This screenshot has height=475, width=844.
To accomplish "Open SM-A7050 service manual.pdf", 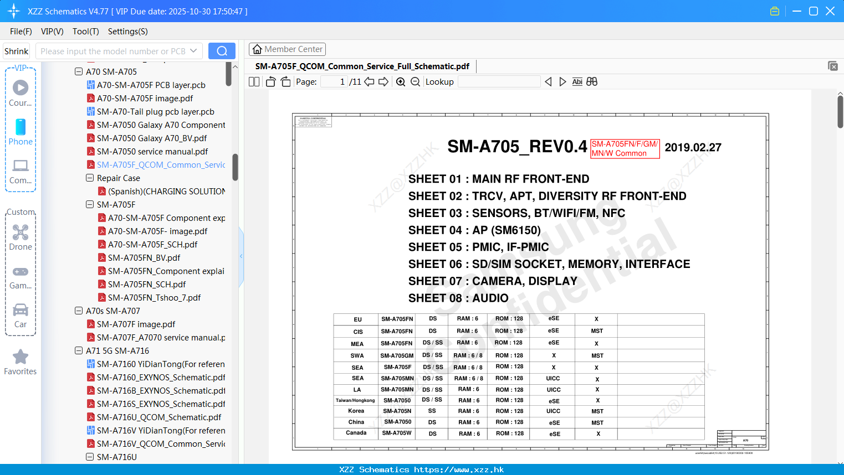I will 152,152.
